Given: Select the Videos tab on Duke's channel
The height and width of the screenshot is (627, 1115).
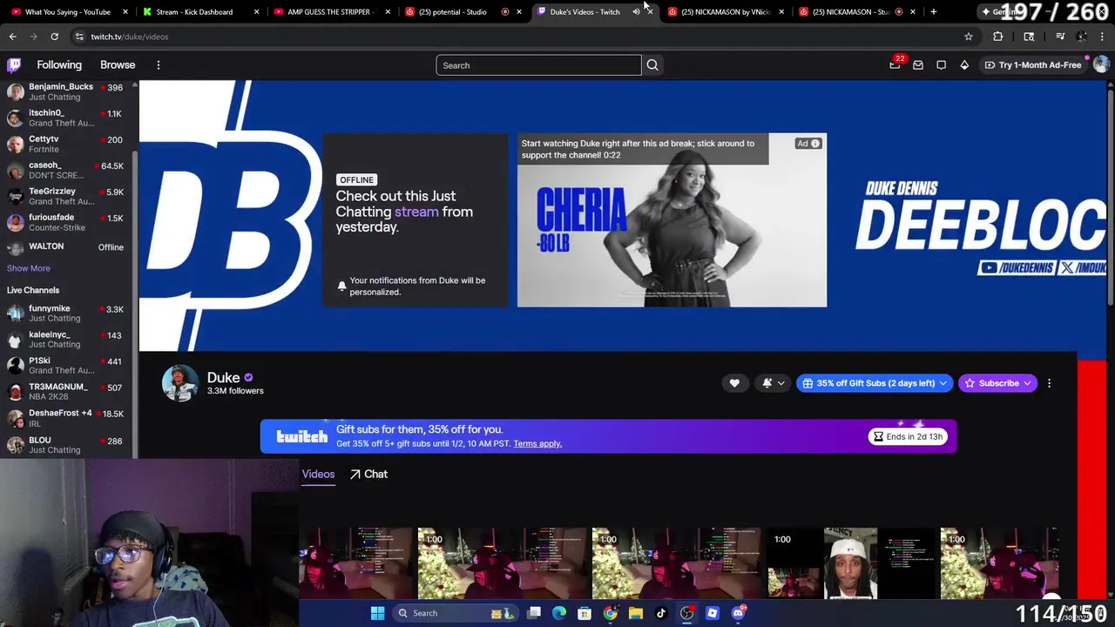Looking at the screenshot, I should point(318,474).
